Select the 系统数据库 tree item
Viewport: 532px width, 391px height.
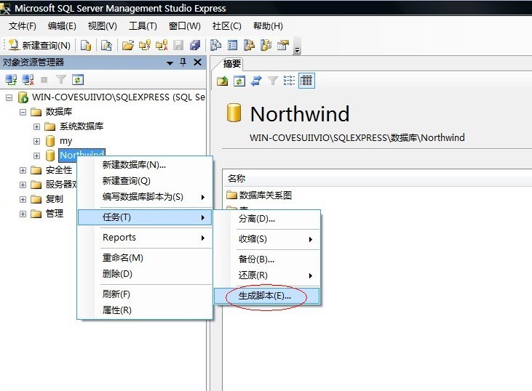(x=82, y=126)
